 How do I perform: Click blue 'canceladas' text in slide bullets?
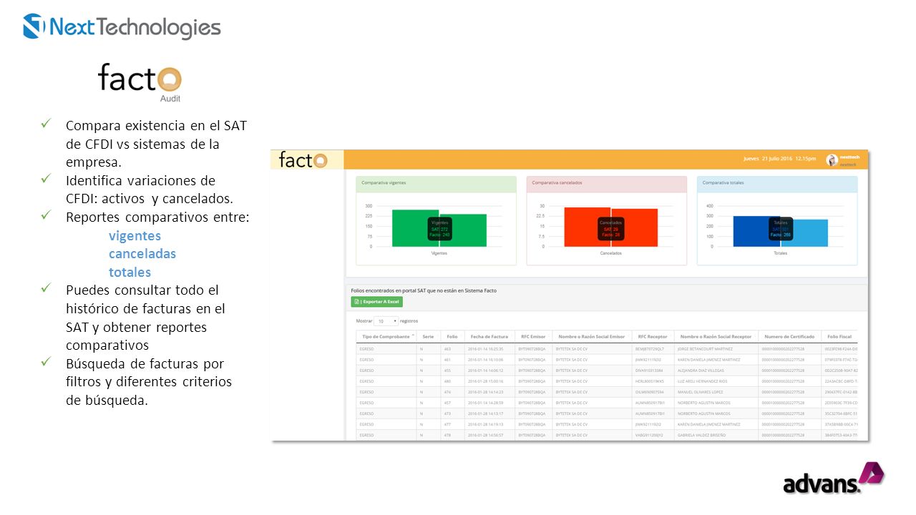(x=142, y=254)
